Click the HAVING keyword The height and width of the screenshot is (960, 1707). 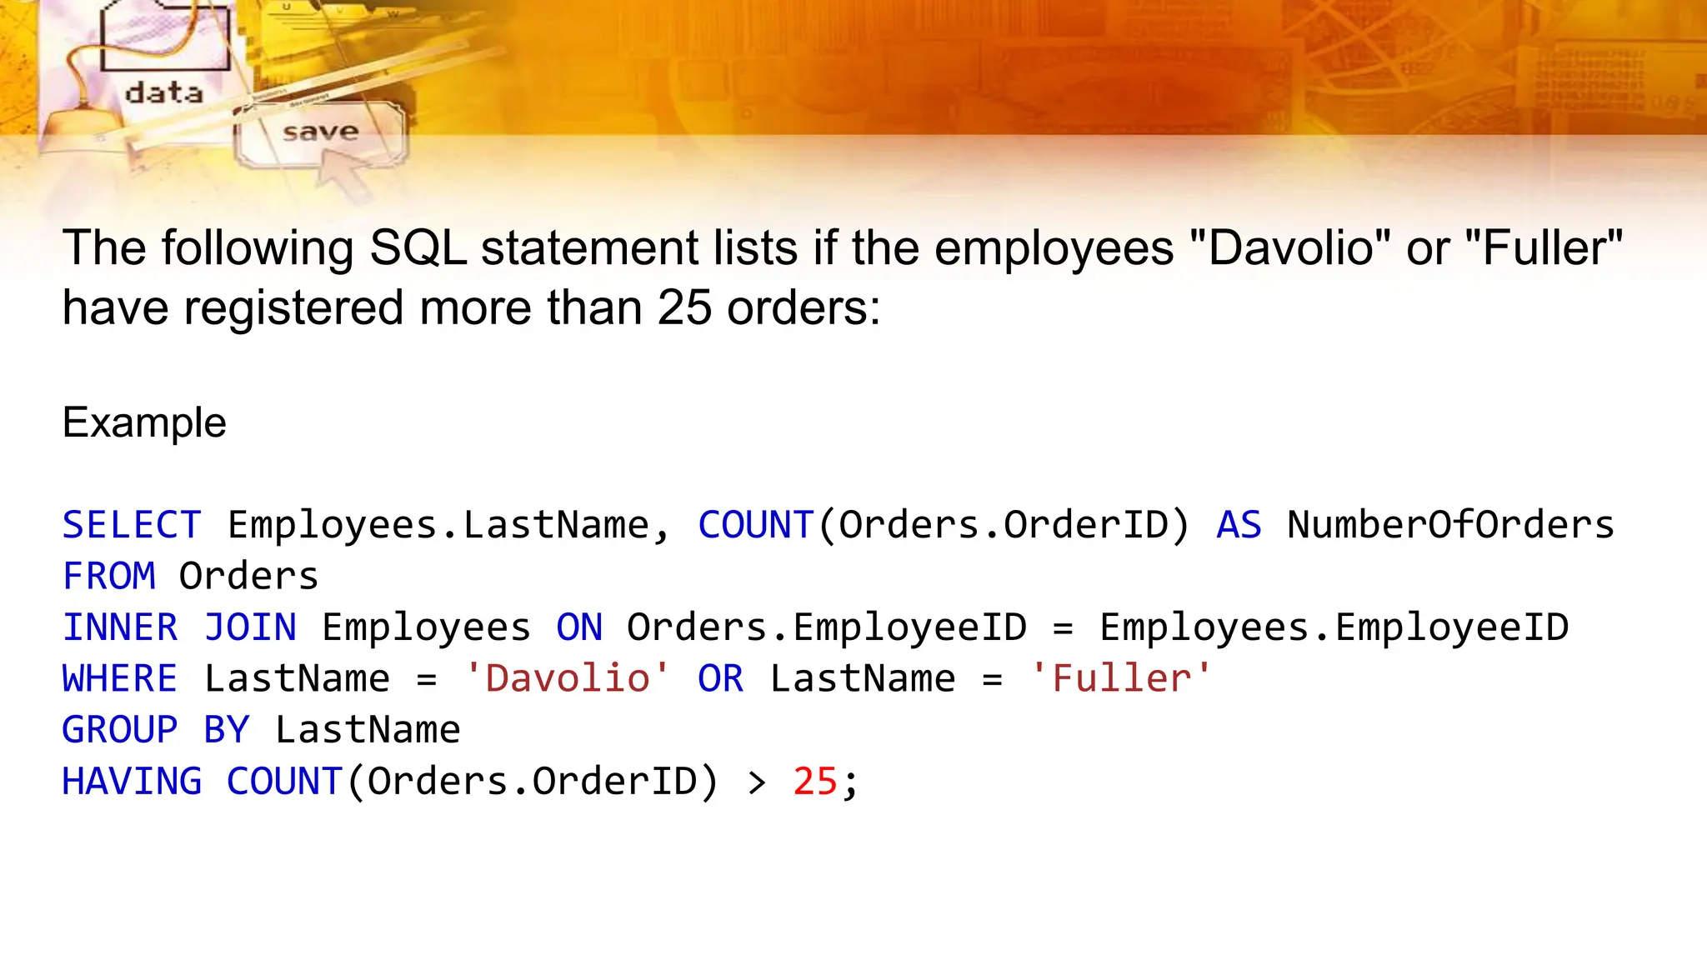pos(132,782)
